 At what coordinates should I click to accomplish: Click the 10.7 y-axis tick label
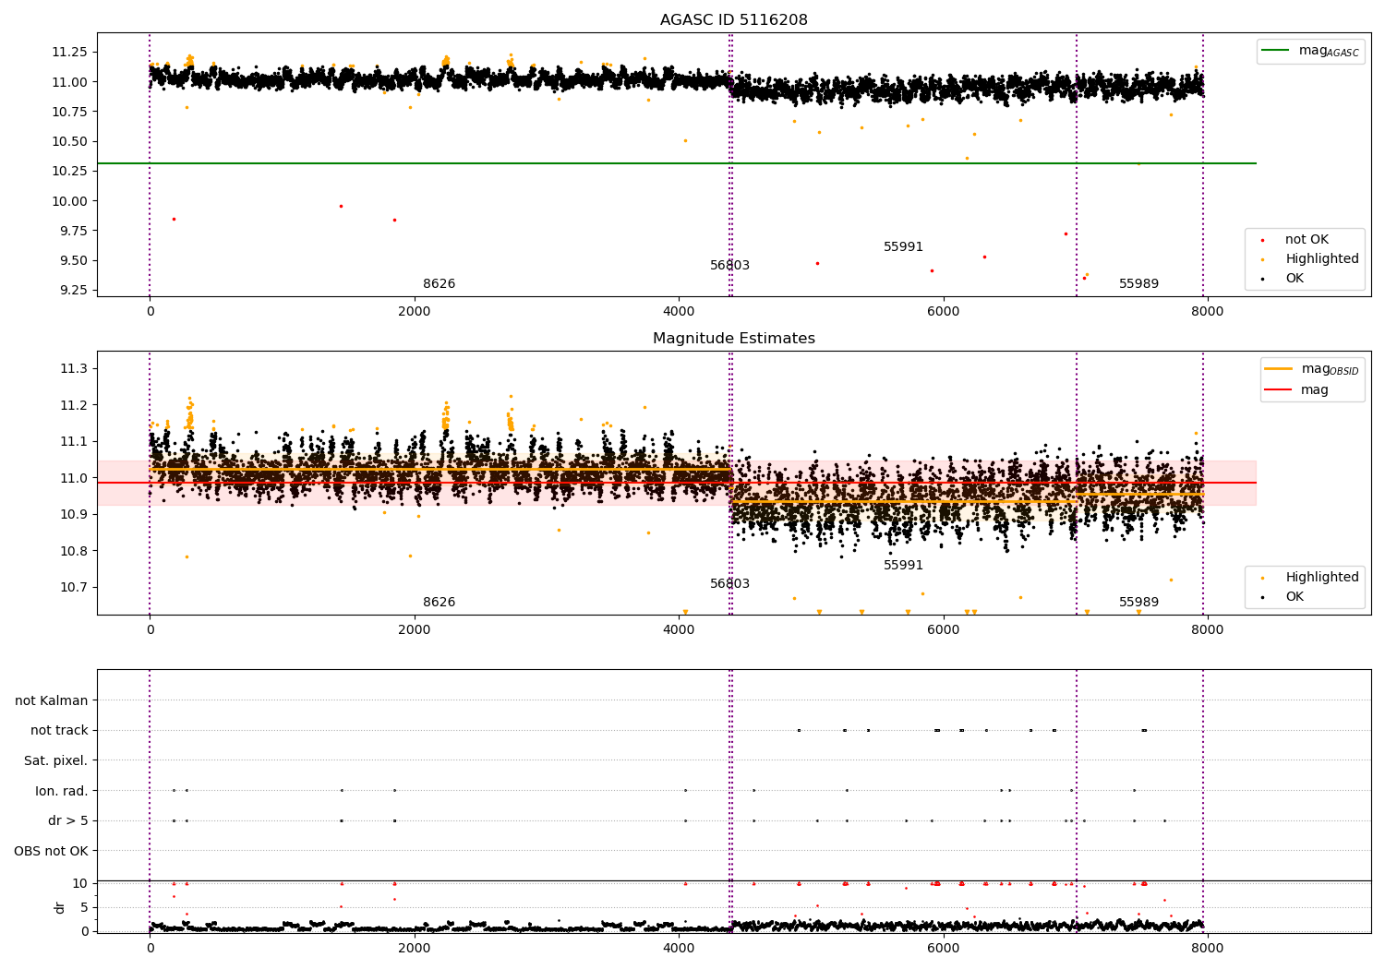pos(74,587)
